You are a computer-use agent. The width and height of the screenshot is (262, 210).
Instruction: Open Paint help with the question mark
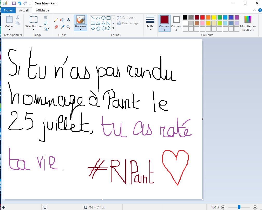[260, 10]
